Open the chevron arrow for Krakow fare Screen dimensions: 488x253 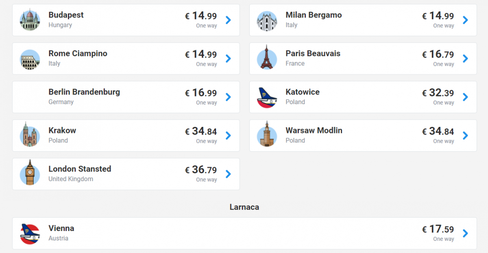pyautogui.click(x=228, y=135)
